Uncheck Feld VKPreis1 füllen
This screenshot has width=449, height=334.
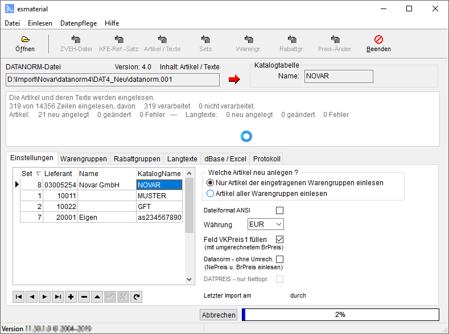[279, 239]
